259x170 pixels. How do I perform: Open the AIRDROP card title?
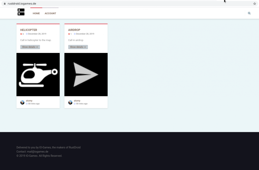tap(74, 30)
